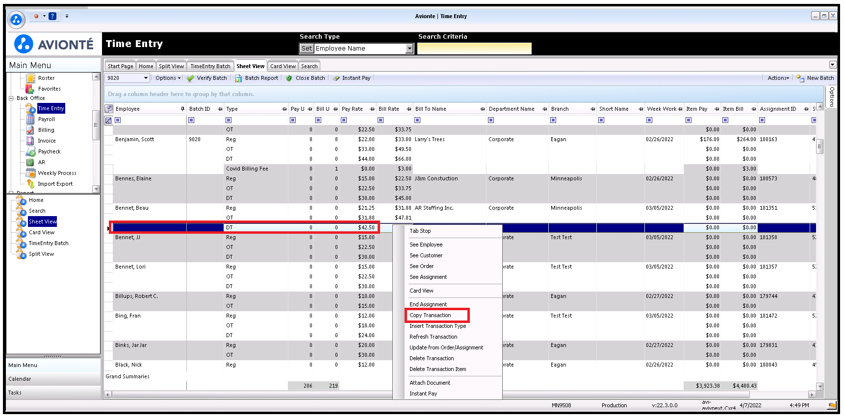
Task: Toggle the pin on Employee column
Action: (x=182, y=109)
